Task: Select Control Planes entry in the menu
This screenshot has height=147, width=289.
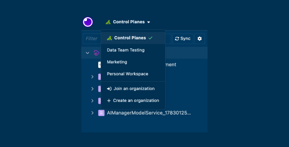Action: click(x=133, y=38)
